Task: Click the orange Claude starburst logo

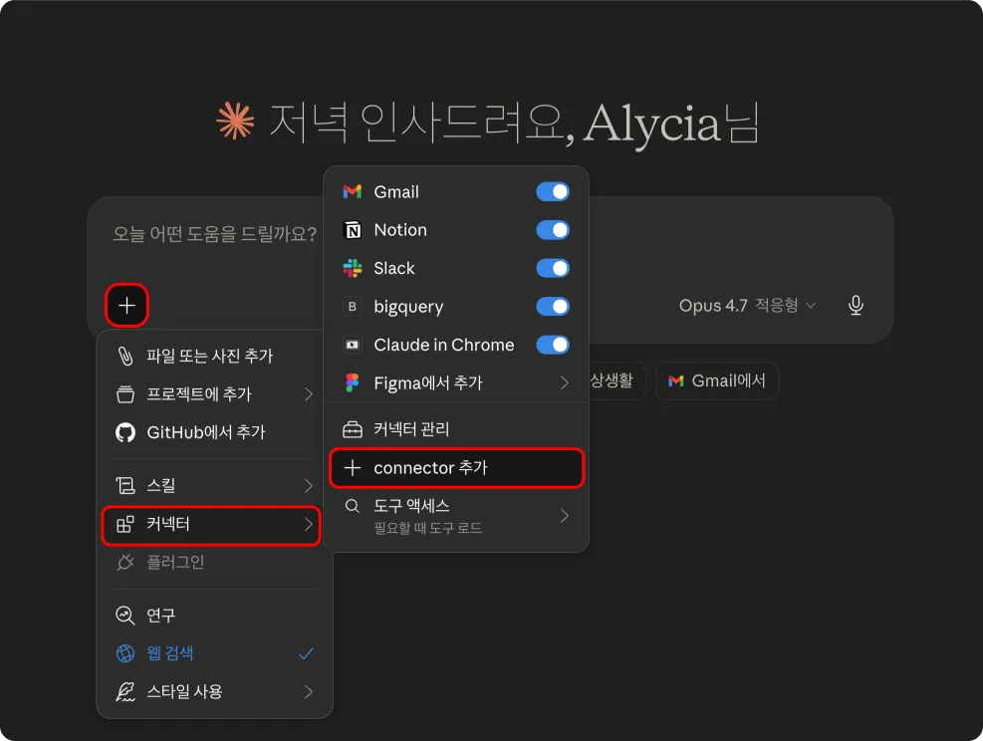Action: (x=236, y=121)
